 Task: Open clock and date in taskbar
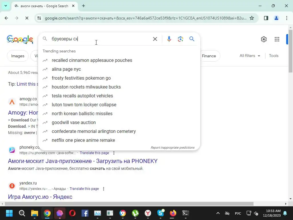272,213
